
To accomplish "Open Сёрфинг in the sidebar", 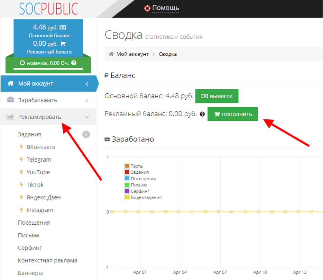I will click(x=30, y=248).
